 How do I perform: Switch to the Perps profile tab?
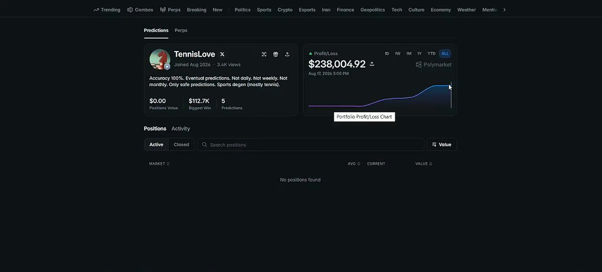(x=181, y=31)
